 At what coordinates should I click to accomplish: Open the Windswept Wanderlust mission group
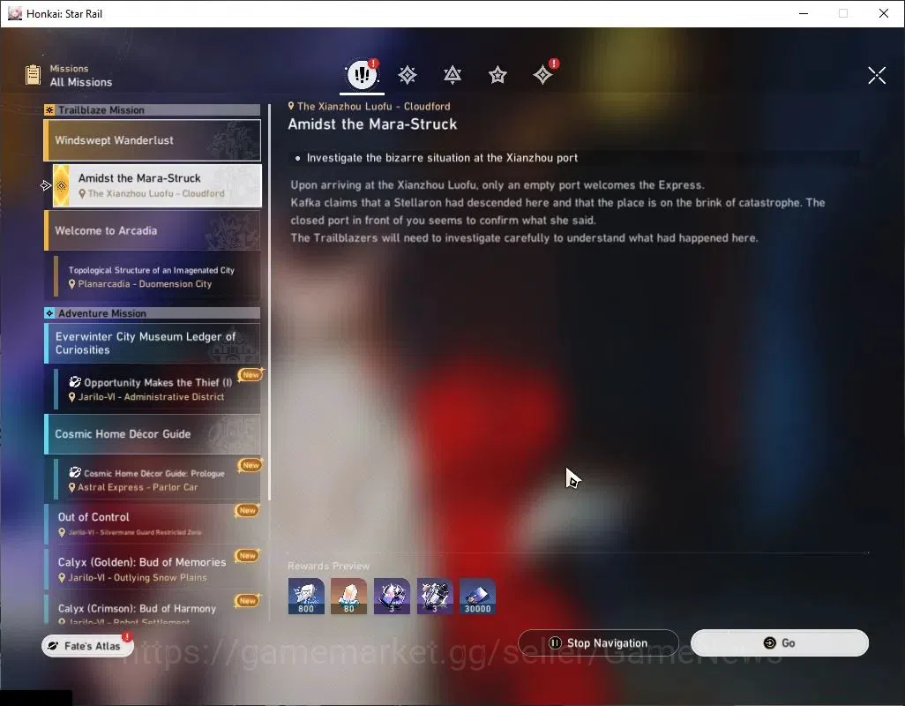pos(153,140)
